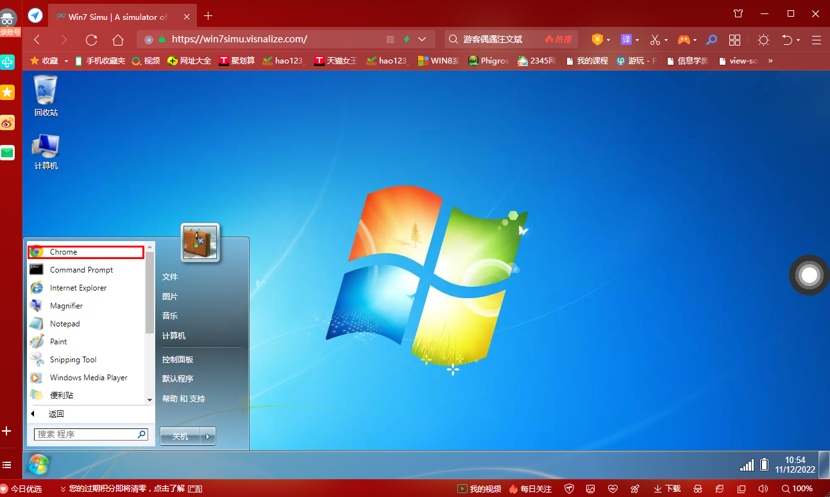Open the purple 译 translate tool
Image resolution: width=830 pixels, height=497 pixels.
(626, 40)
